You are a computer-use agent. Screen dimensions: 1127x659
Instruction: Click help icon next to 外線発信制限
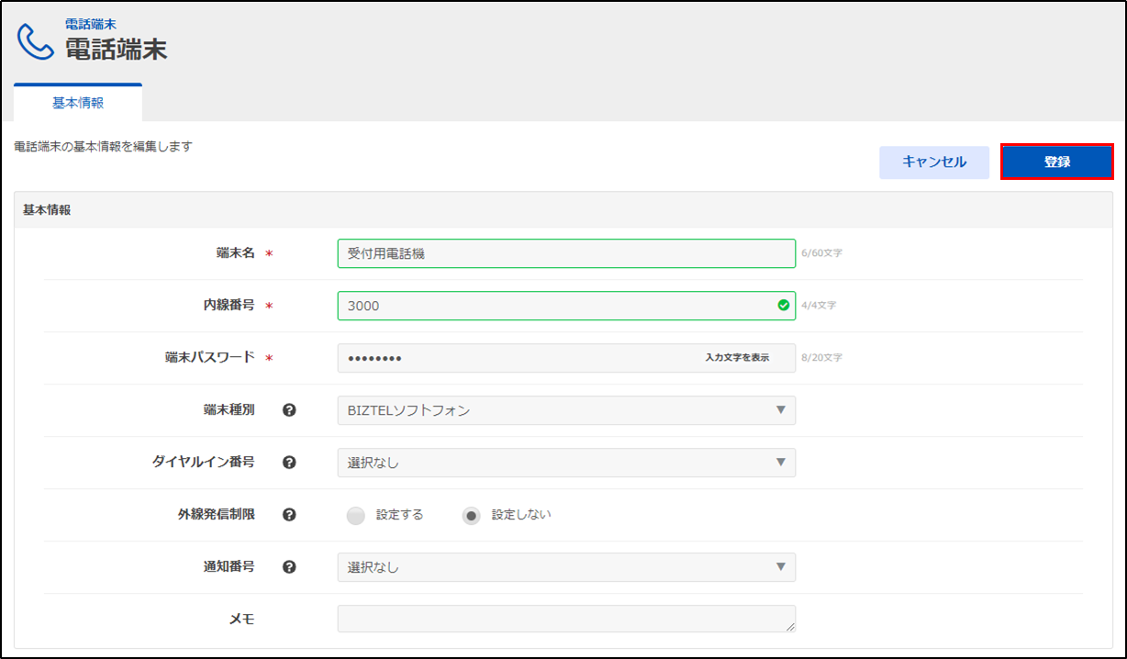click(289, 515)
